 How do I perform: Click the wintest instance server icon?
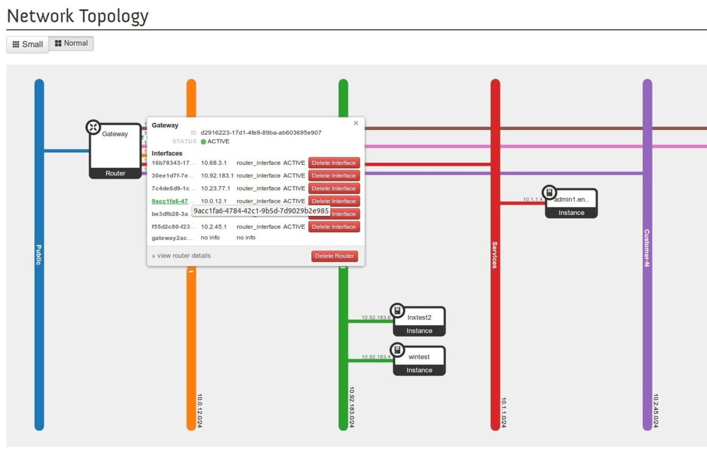(397, 350)
